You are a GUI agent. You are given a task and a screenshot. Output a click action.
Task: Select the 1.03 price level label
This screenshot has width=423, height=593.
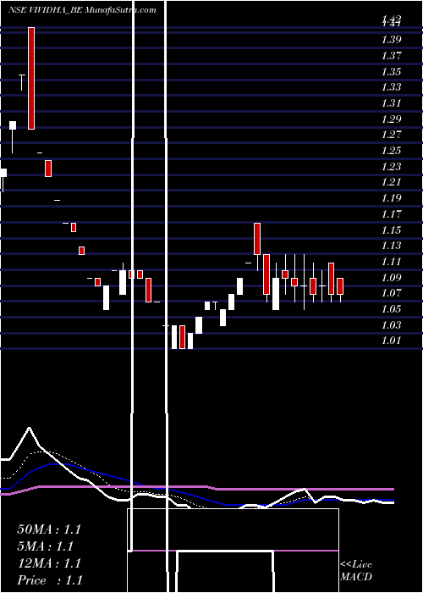click(x=391, y=324)
